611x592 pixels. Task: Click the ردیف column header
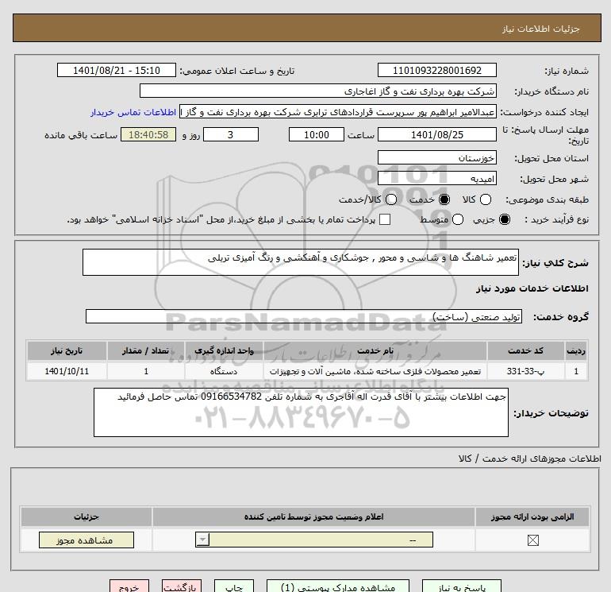click(576, 350)
